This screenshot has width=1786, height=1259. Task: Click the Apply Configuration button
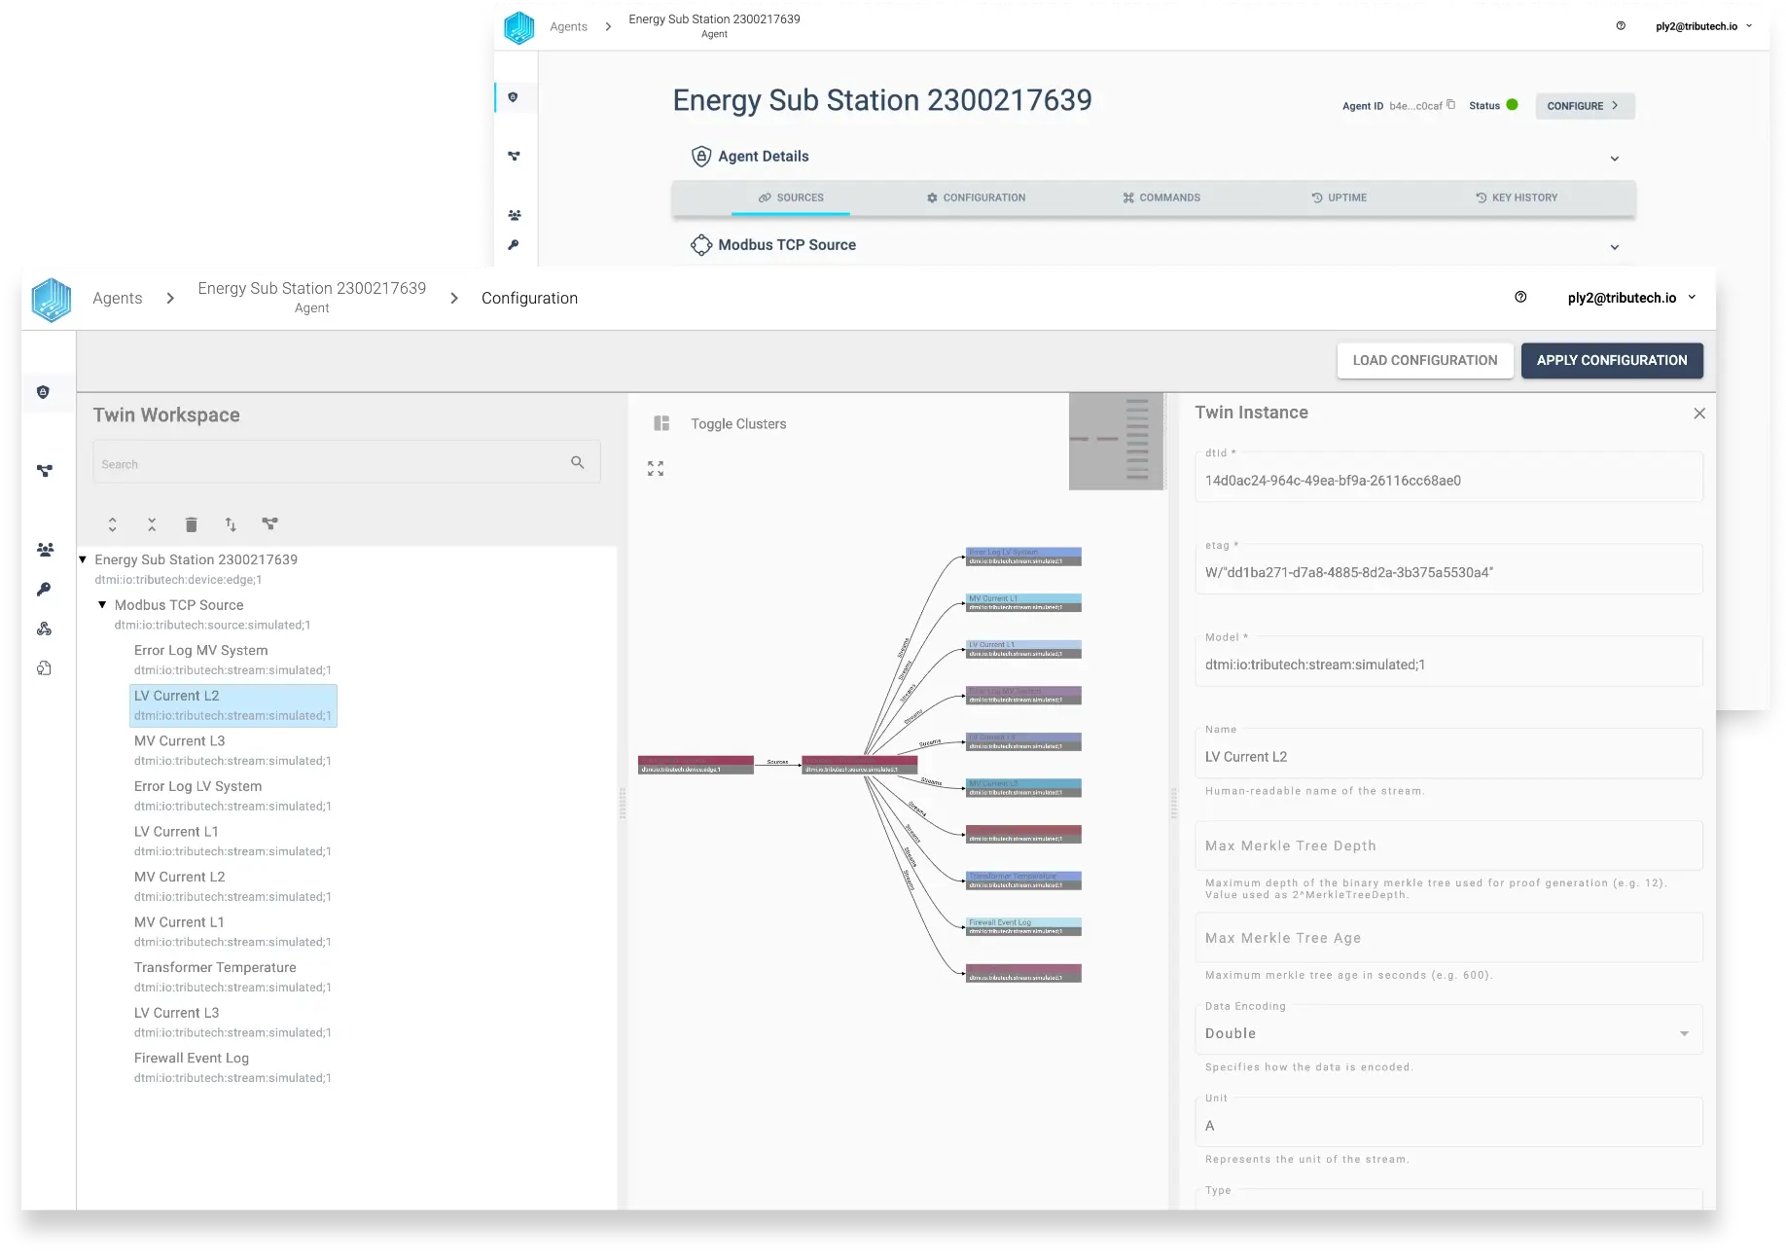click(x=1611, y=360)
